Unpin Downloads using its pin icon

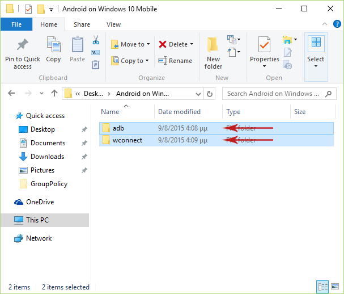pos(84,157)
